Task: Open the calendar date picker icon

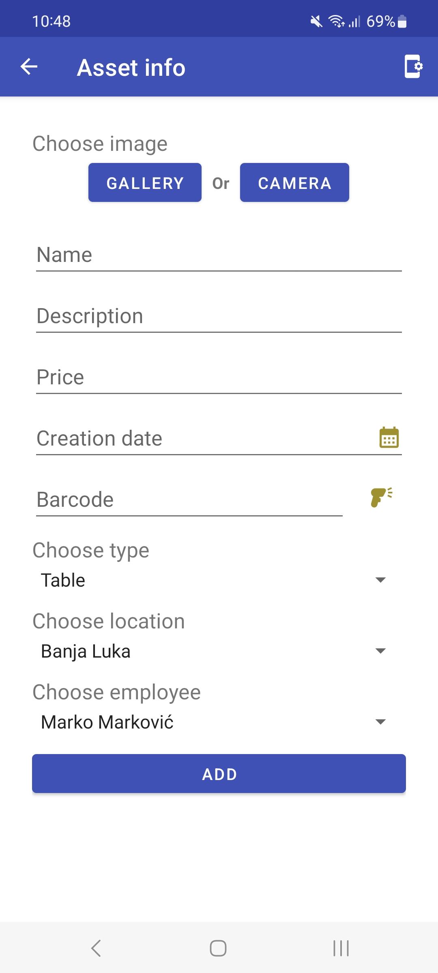Action: 389,437
